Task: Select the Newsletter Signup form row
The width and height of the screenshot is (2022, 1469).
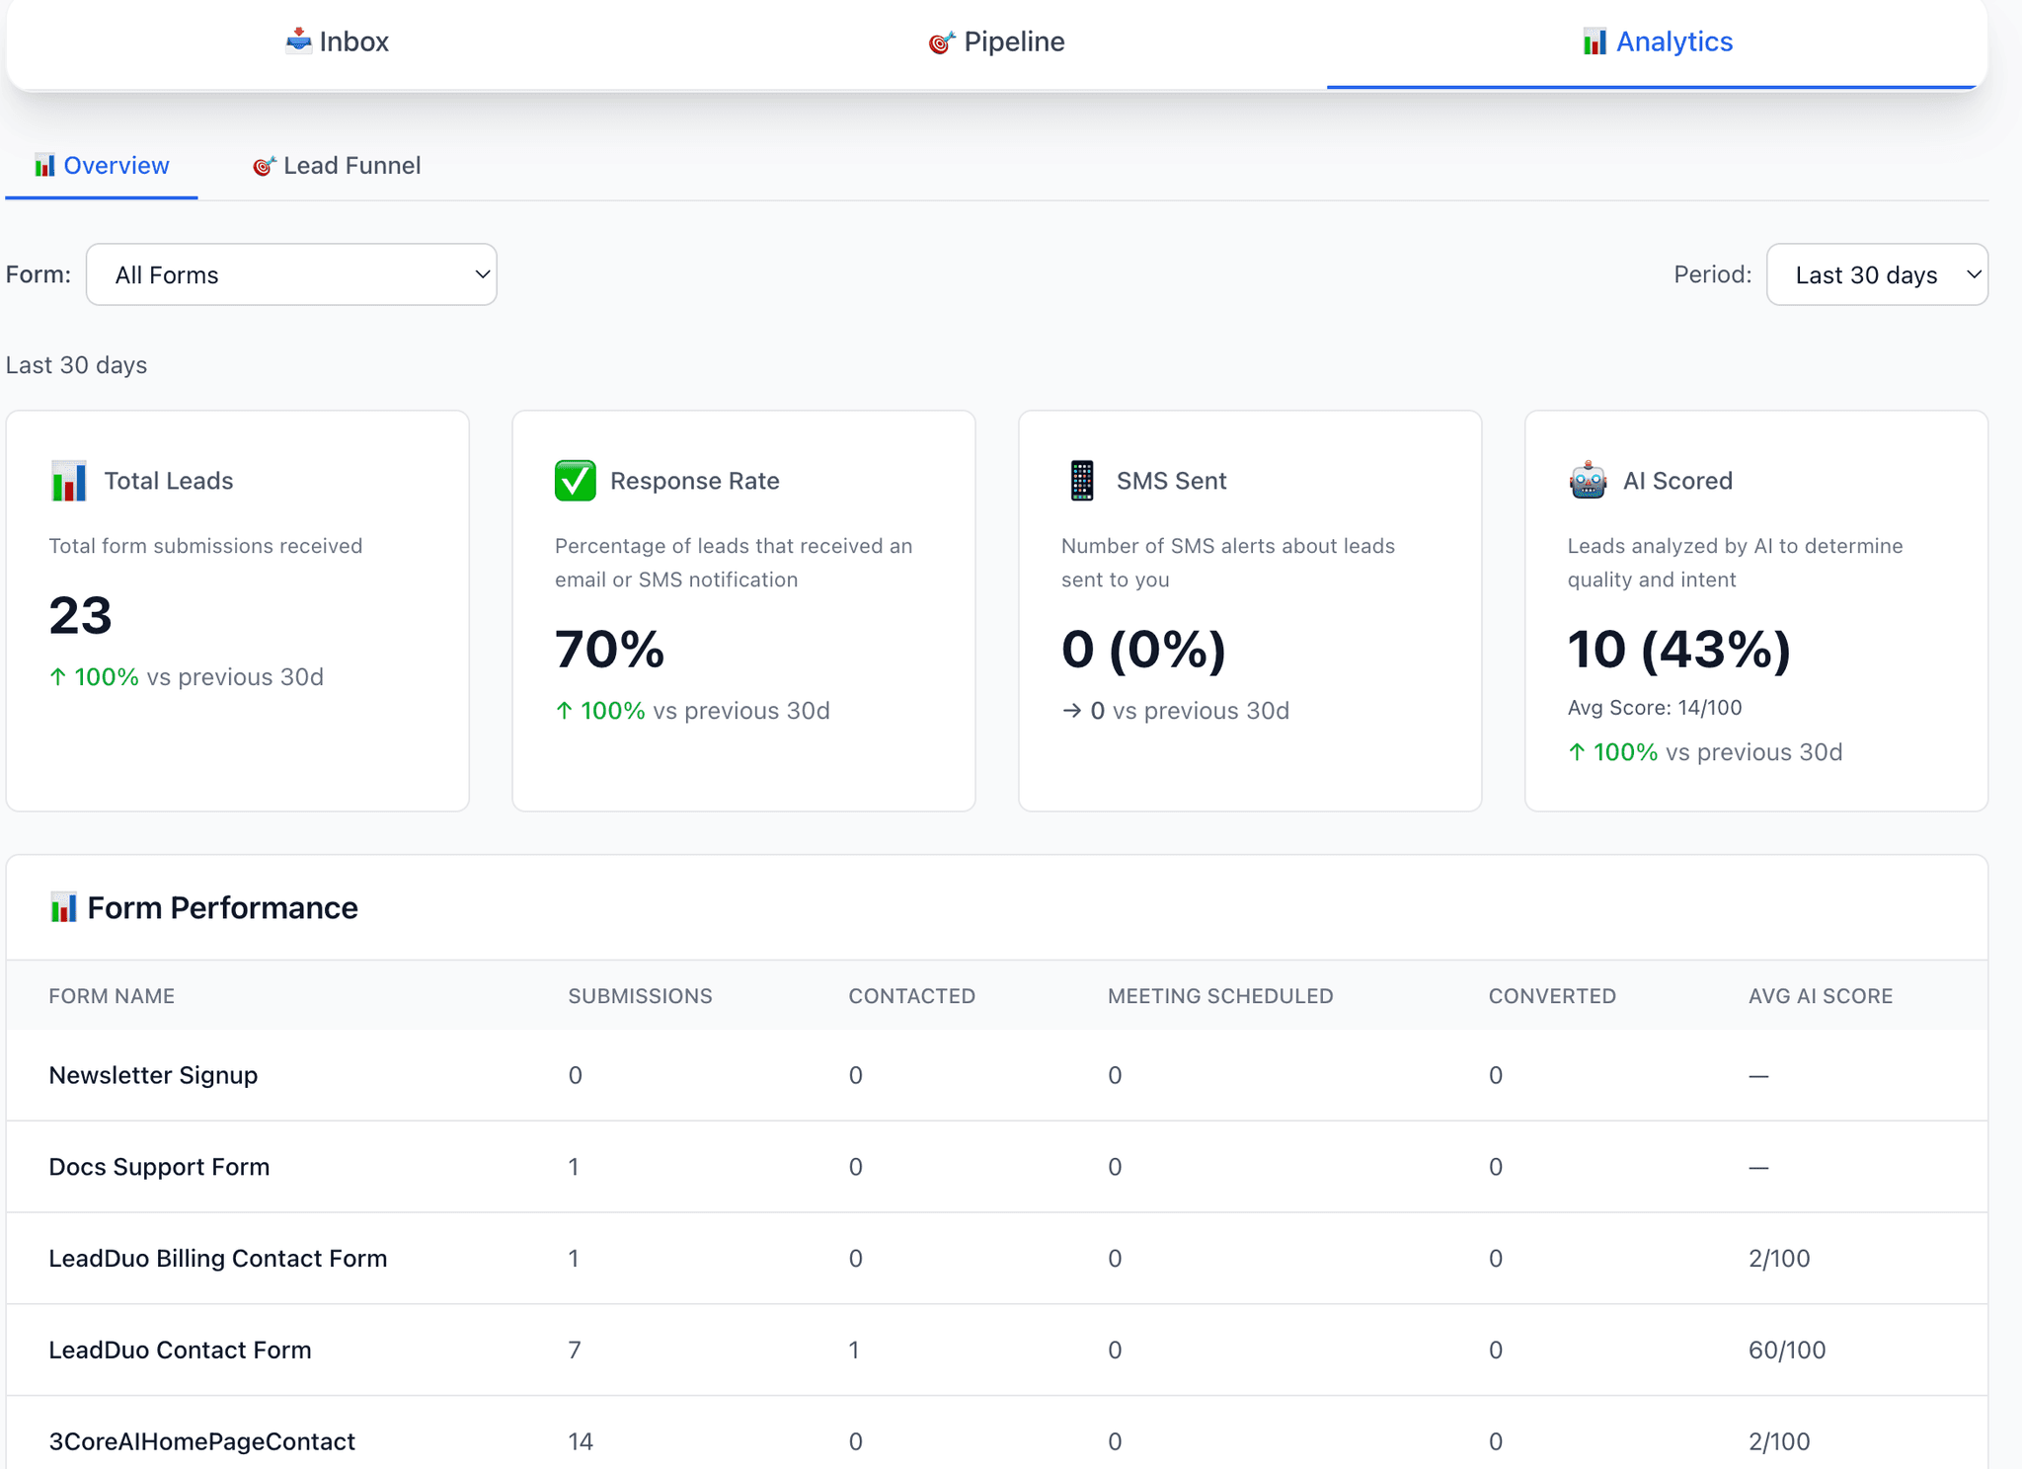Action: (153, 1075)
